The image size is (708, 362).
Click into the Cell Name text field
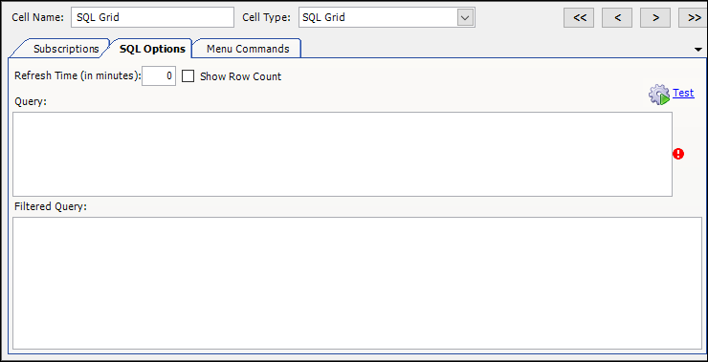(x=153, y=17)
